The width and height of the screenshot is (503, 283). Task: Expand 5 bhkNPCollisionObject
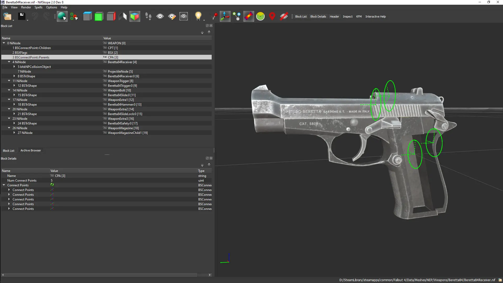14,67
